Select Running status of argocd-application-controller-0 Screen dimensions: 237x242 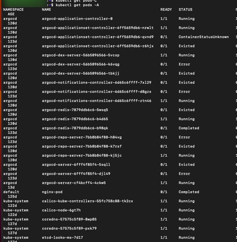[187, 19]
